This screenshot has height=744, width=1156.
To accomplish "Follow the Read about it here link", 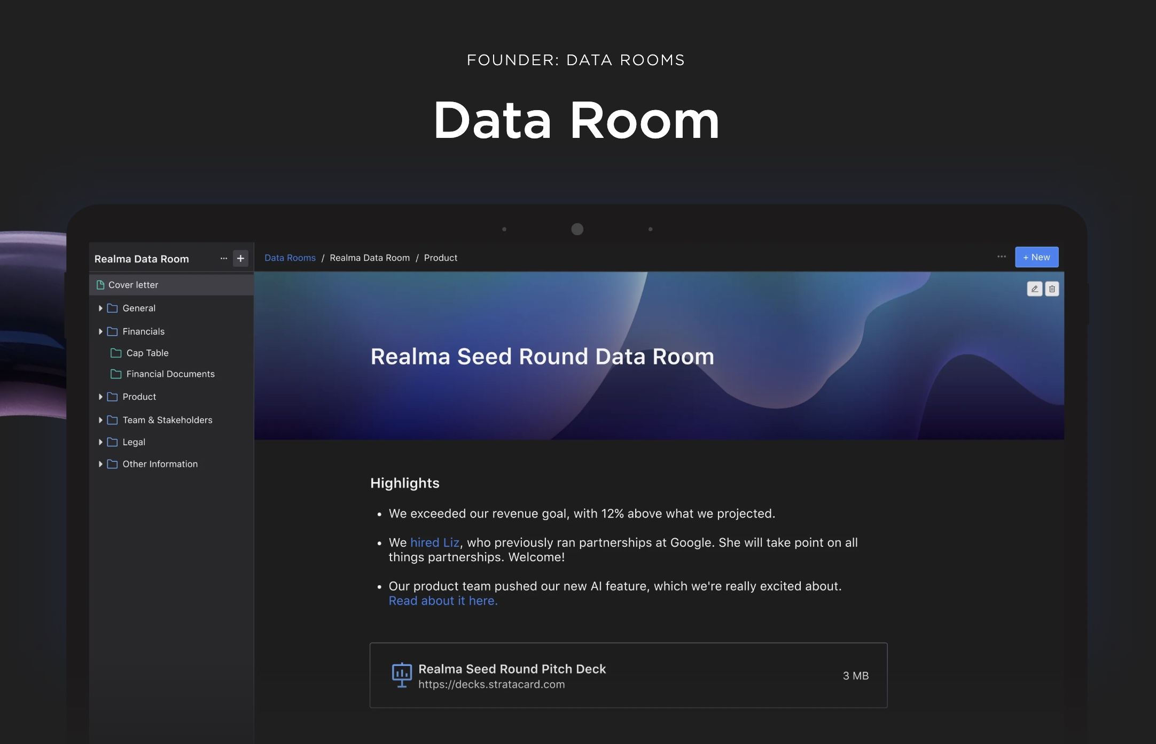I will (x=443, y=601).
